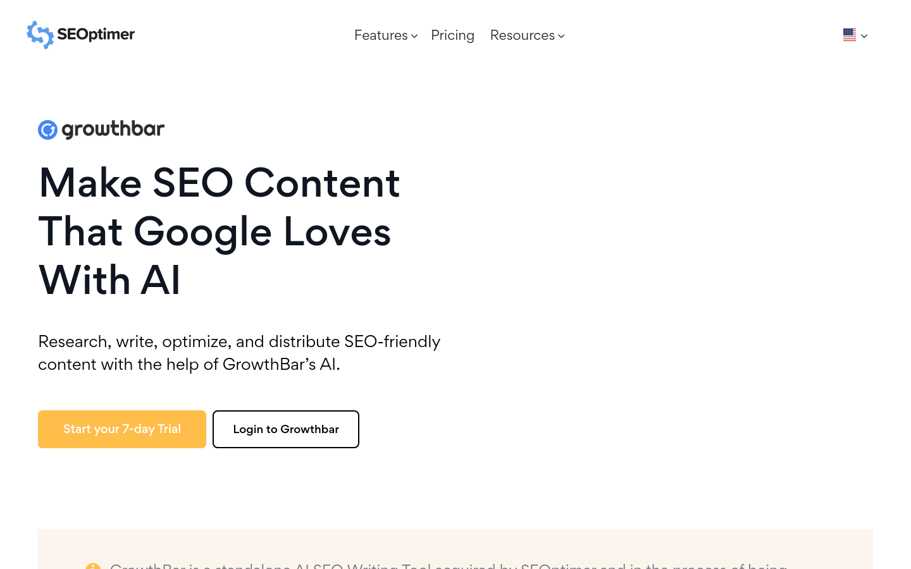Click the Make SEO Content headline
This screenshot has width=911, height=569.
point(220,183)
